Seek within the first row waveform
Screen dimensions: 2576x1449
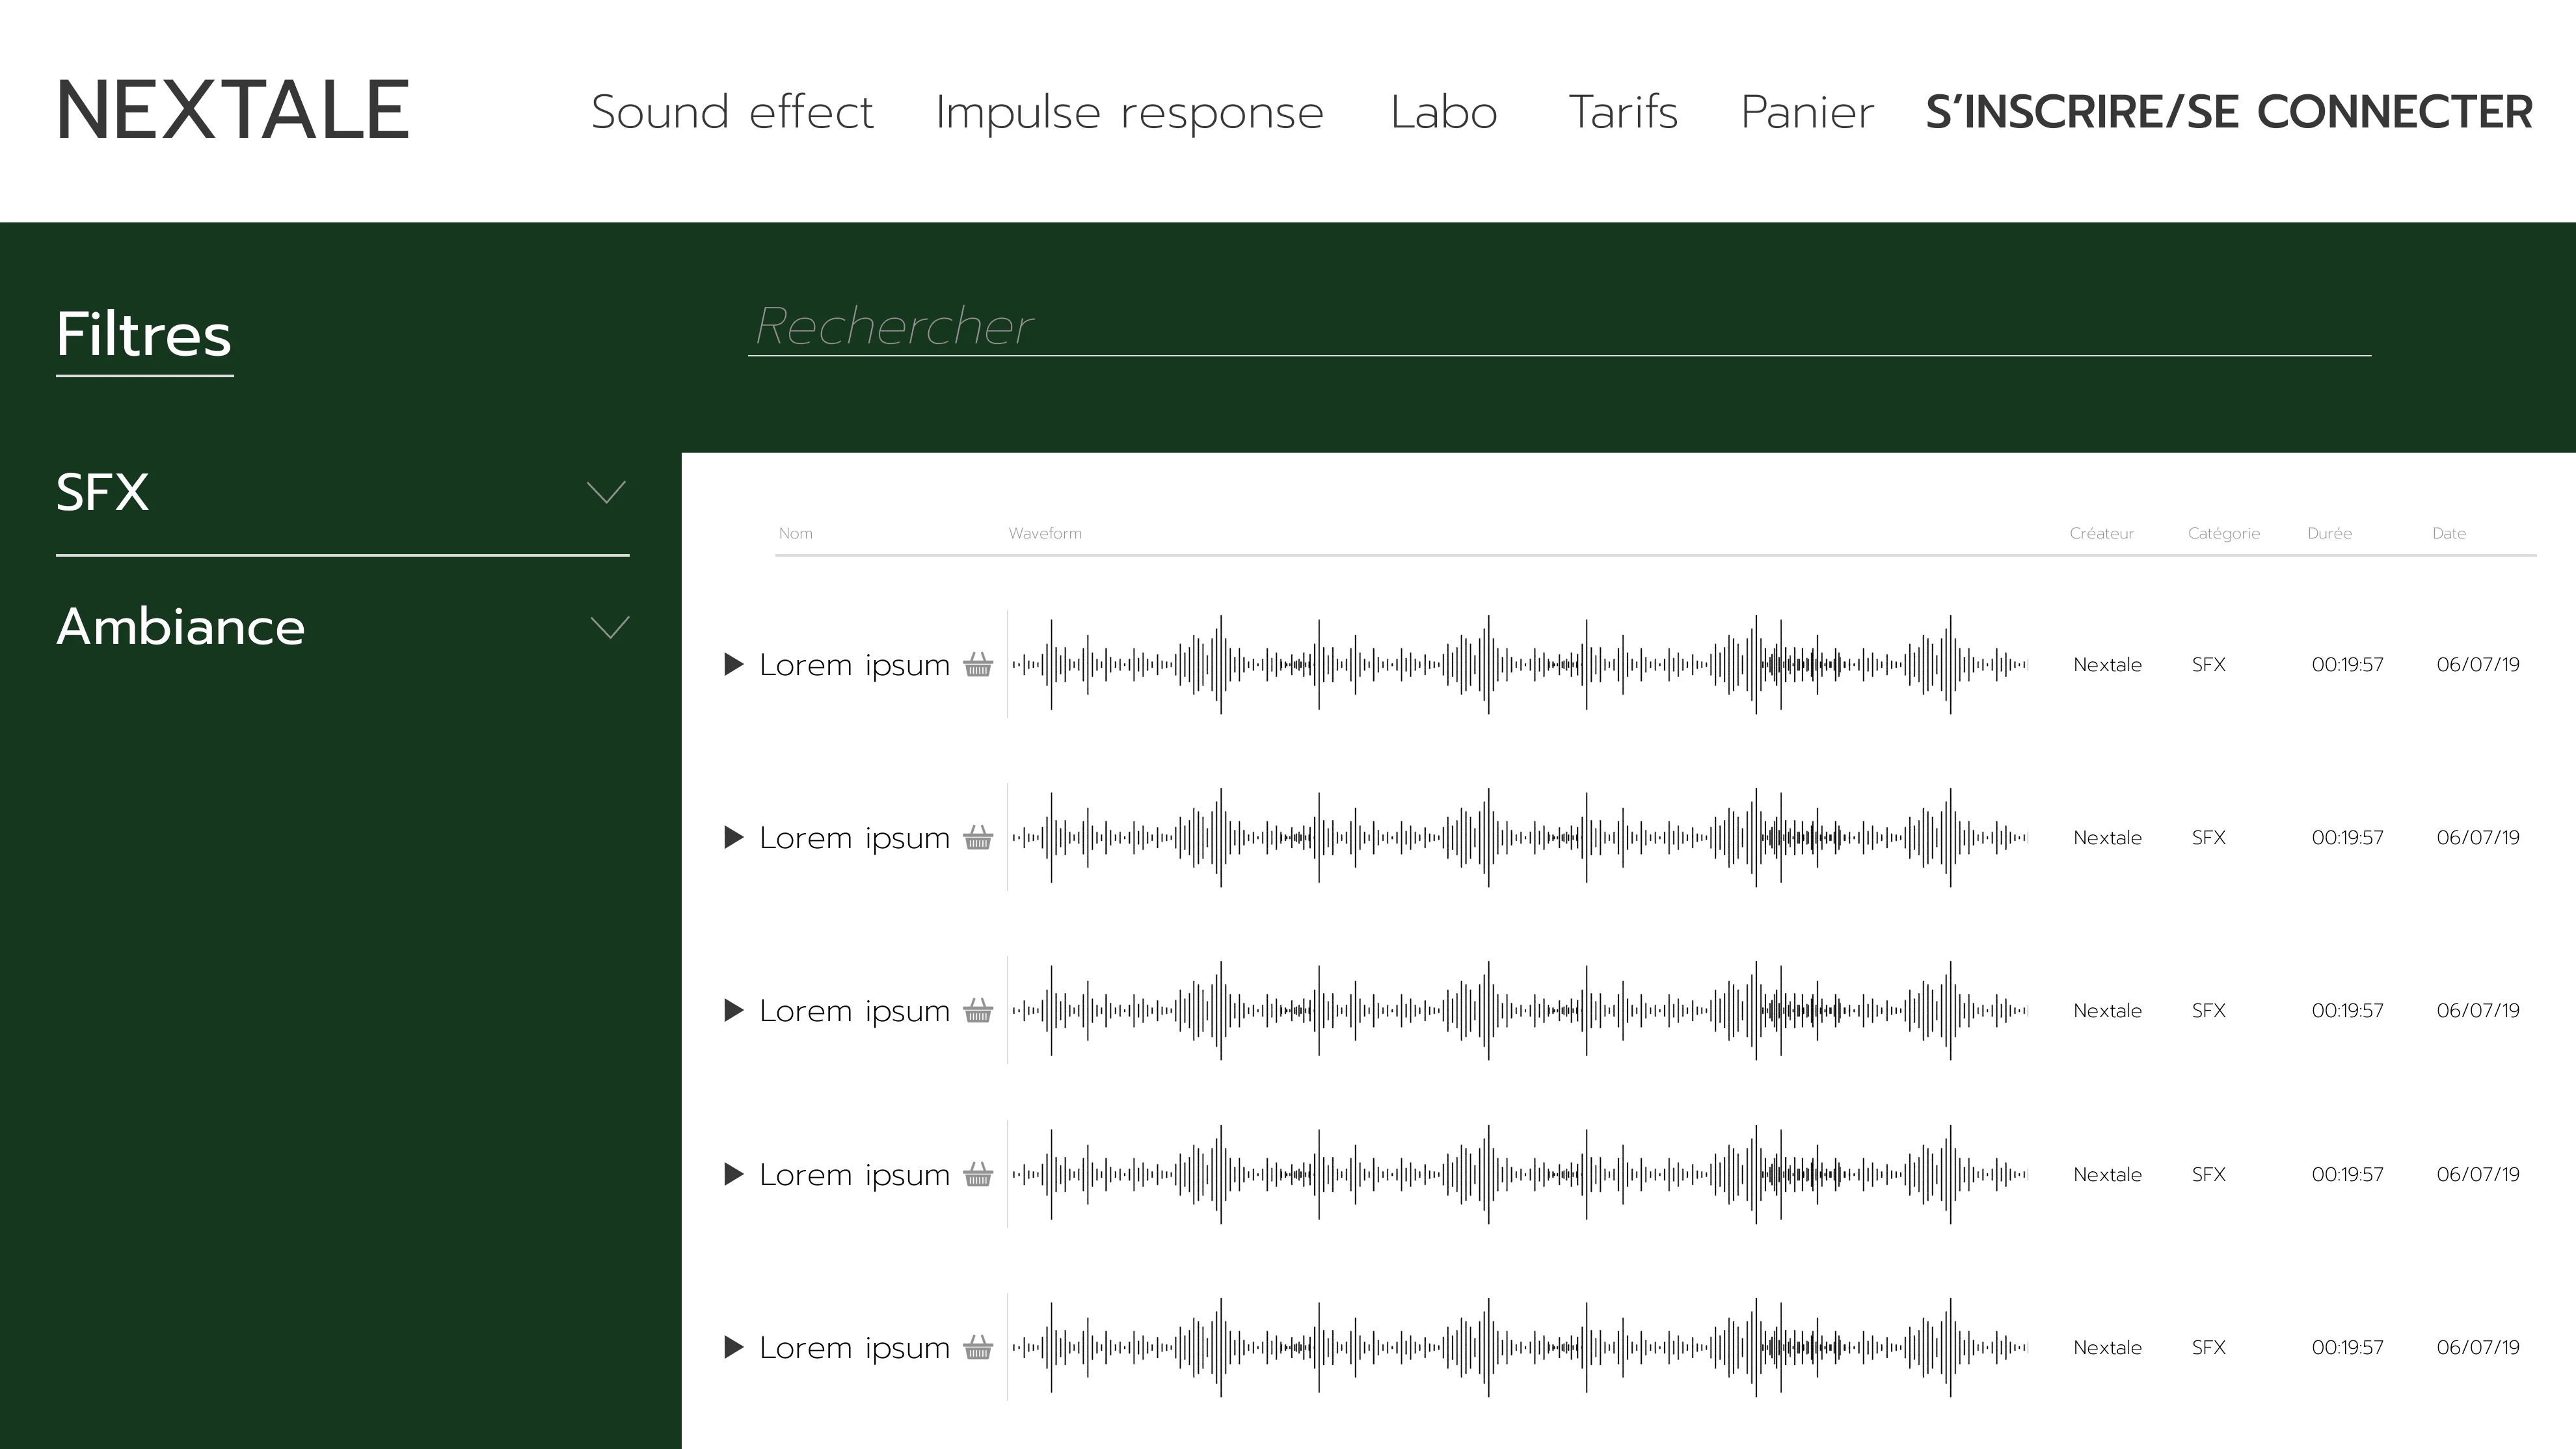tap(1519, 664)
